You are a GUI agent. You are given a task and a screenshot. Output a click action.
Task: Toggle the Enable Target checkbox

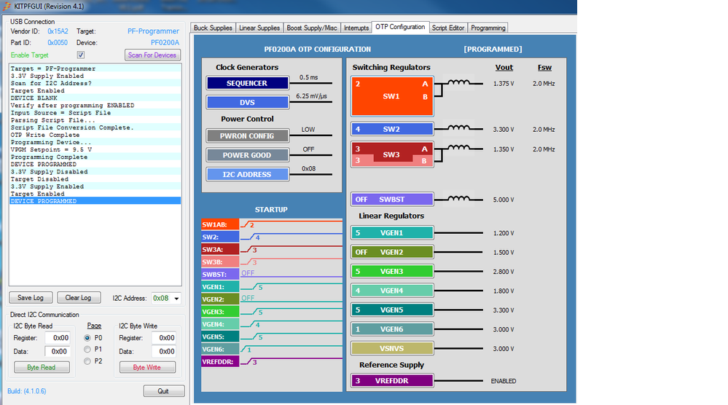81,55
